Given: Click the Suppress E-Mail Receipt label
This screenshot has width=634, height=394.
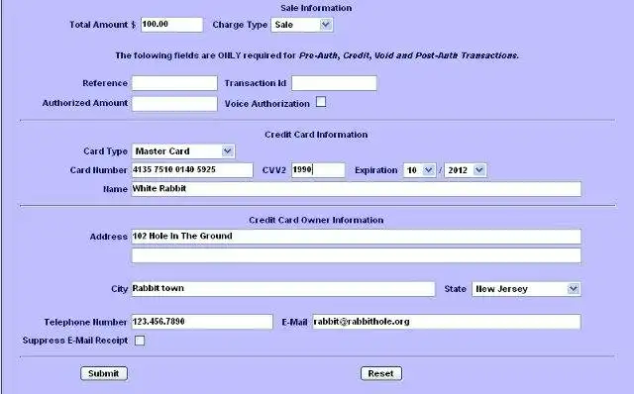Looking at the screenshot, I should pos(75,341).
